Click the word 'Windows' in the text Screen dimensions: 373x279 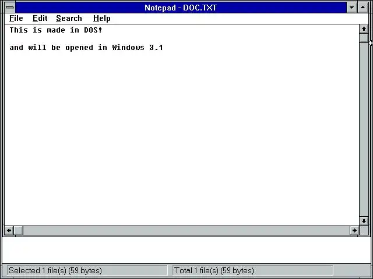(128, 48)
